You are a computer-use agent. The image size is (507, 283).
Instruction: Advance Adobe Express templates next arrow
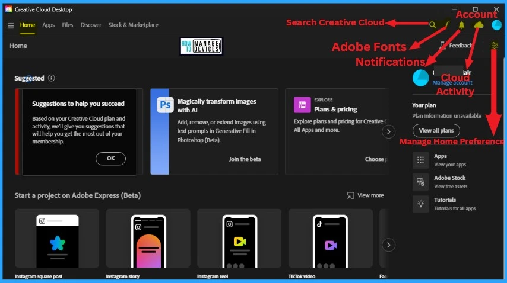[389, 245]
